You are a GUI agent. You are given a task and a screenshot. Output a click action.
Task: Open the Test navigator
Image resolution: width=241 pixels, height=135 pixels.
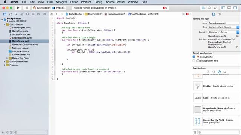tap(27, 14)
